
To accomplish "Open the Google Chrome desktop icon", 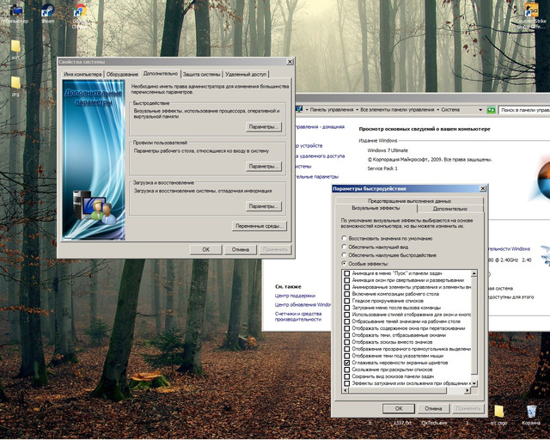I will pyautogui.click(x=80, y=14).
